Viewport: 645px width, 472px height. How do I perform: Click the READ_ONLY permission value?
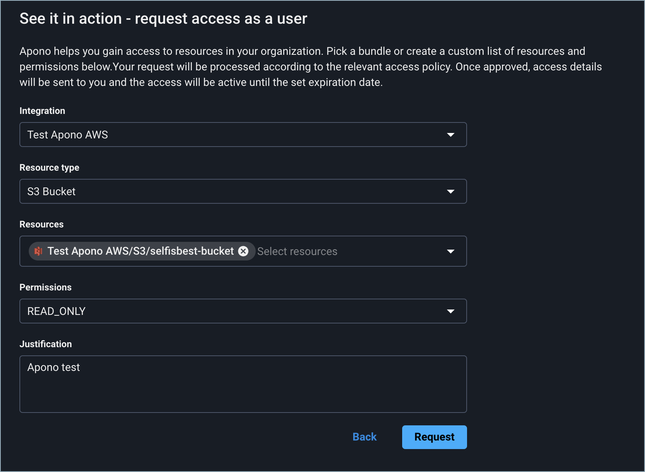click(x=56, y=311)
